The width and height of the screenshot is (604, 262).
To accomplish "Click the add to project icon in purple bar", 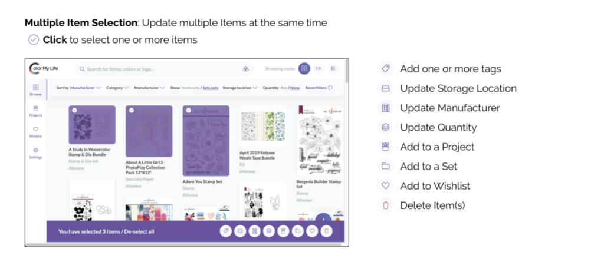I will point(283,231).
